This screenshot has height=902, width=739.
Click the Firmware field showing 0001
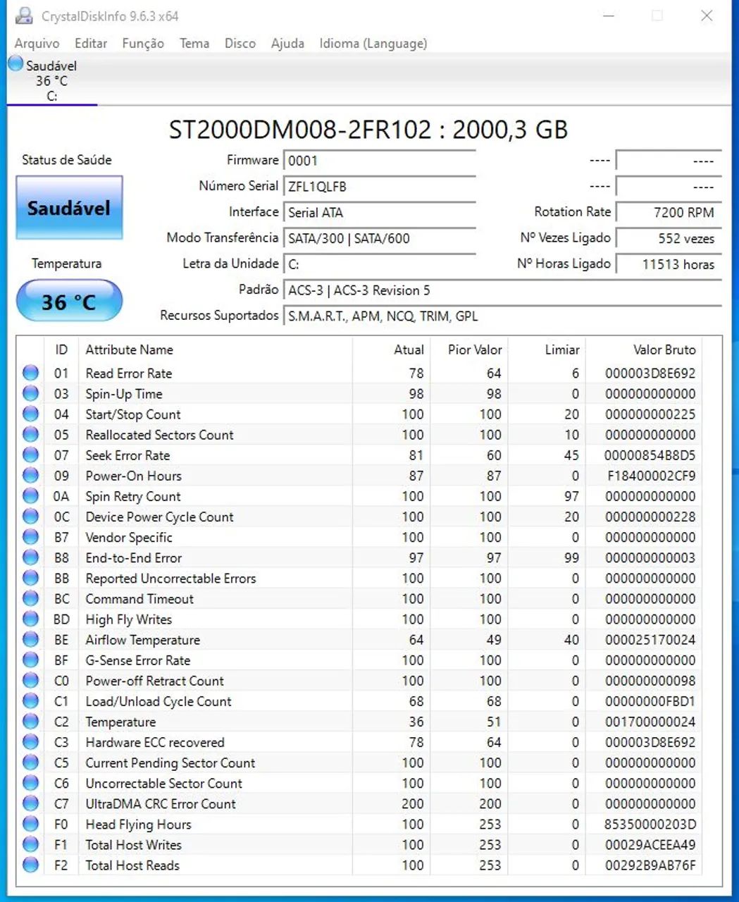click(x=380, y=161)
